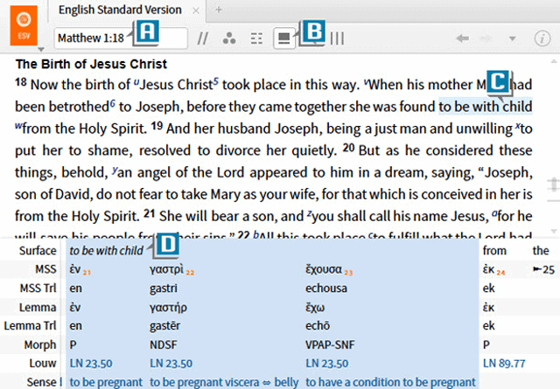Open cross-reference a before 'for he'

pos(494,214)
